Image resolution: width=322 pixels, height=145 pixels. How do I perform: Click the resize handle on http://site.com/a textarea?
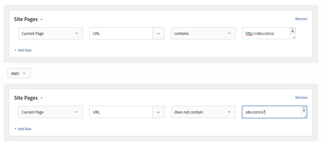(x=293, y=37)
